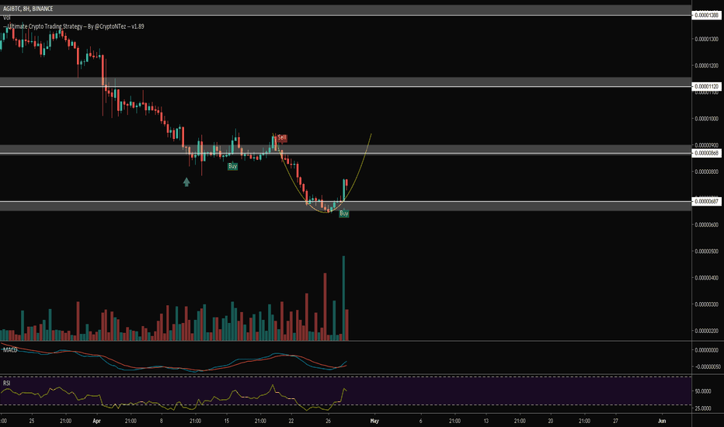This screenshot has height=427, width=724.
Task: Select the MACD pane label
Action: pos(10,350)
